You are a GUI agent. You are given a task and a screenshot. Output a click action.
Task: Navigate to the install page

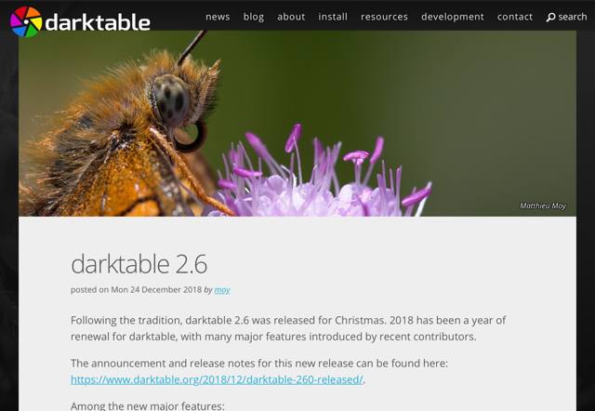[333, 17]
